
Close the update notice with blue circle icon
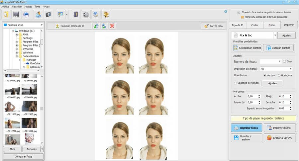(226, 11)
